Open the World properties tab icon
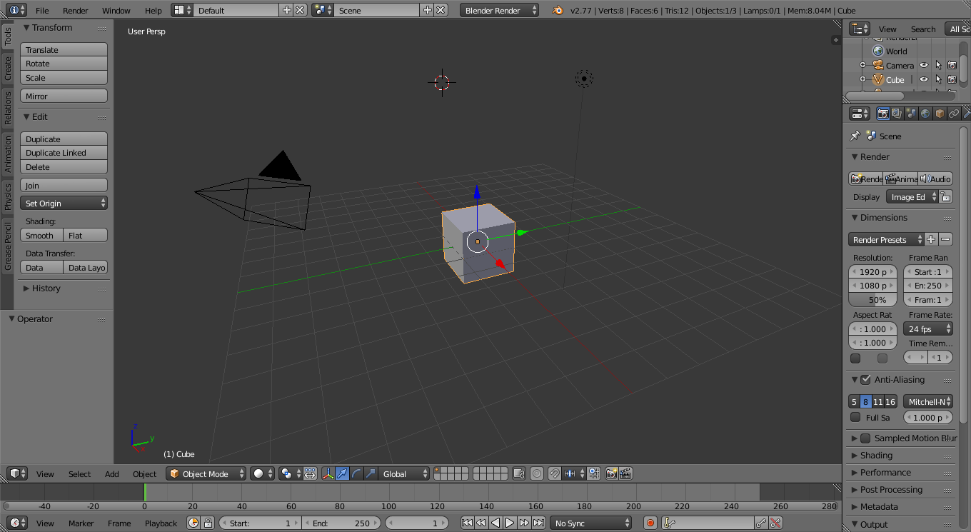This screenshot has width=971, height=532. tap(925, 114)
